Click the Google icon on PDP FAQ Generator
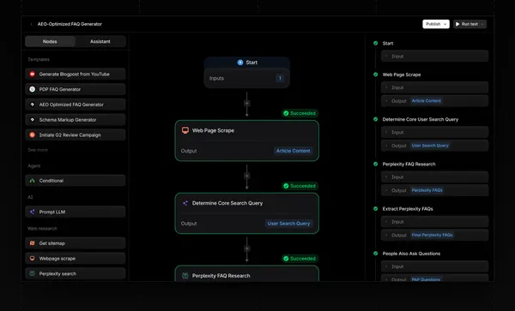This screenshot has width=515, height=311. pyautogui.click(x=33, y=89)
